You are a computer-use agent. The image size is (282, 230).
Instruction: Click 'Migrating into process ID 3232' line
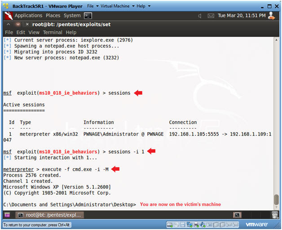(x=56, y=52)
